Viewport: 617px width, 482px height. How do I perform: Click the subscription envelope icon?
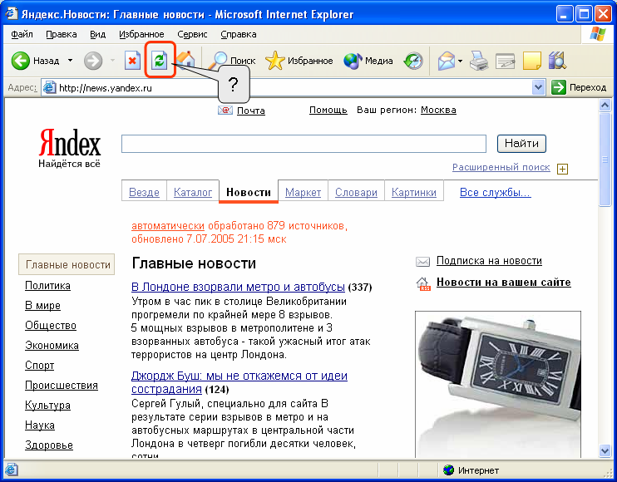(422, 262)
